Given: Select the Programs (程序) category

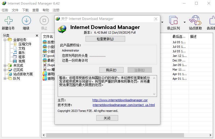Looking at the screenshot, I should pyautogui.click(x=22, y=57).
